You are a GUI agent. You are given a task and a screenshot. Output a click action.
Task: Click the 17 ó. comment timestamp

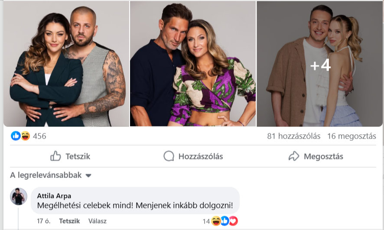(x=44, y=221)
